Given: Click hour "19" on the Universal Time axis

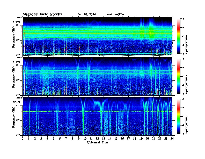Looking at the screenshot, I should coord(141,138).
